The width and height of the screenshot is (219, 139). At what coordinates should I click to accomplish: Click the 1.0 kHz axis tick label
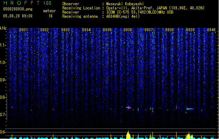coord(3,63)
